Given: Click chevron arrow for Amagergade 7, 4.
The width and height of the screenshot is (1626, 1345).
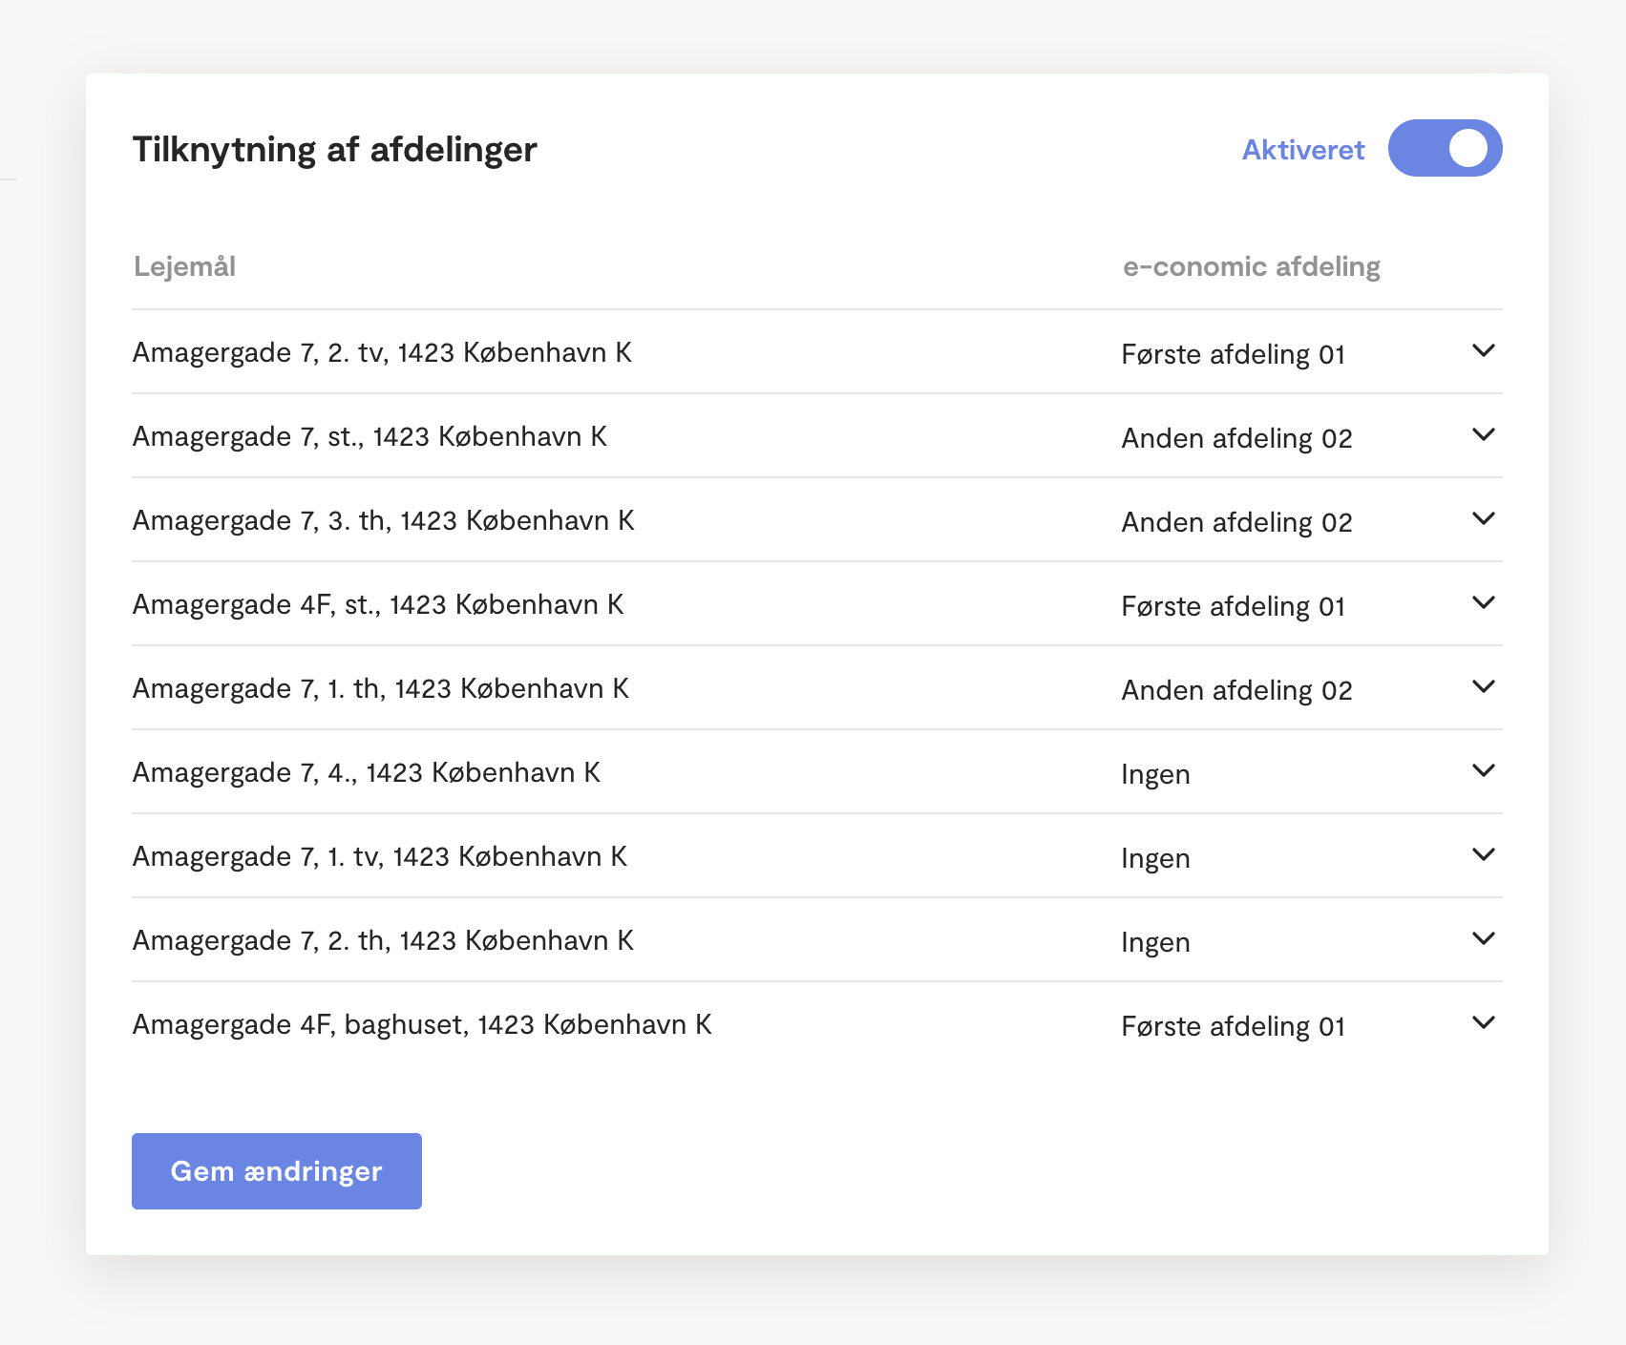Looking at the screenshot, I should 1483,771.
